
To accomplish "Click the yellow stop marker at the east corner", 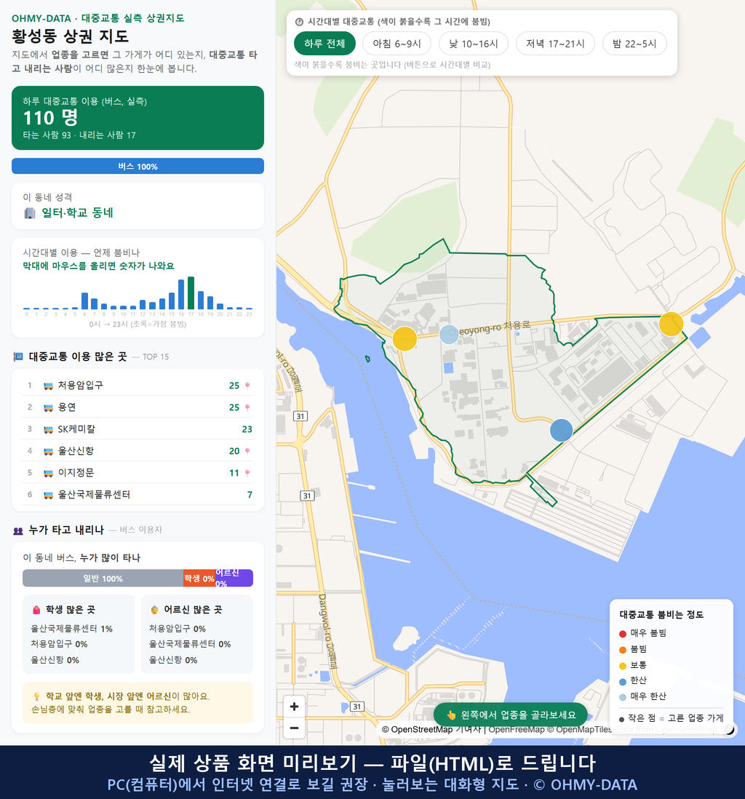I will (x=671, y=324).
